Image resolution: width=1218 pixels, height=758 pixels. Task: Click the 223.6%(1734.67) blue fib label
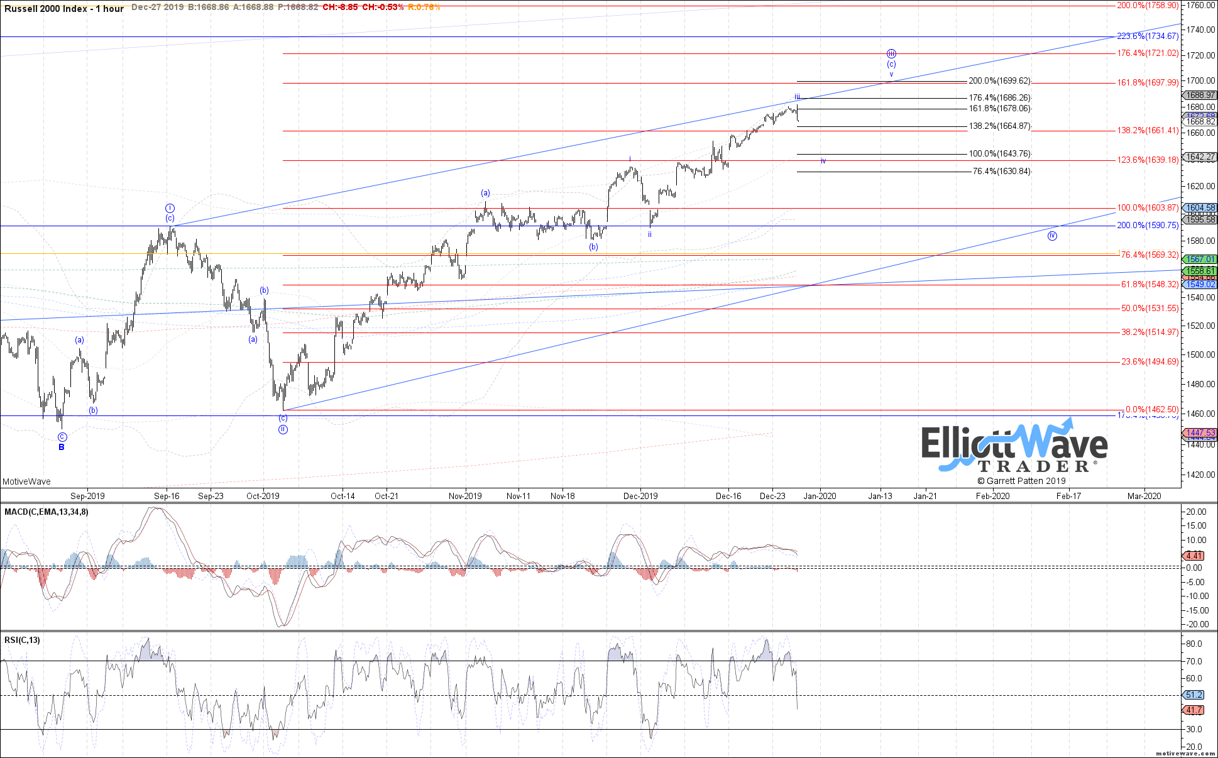[x=1147, y=36]
